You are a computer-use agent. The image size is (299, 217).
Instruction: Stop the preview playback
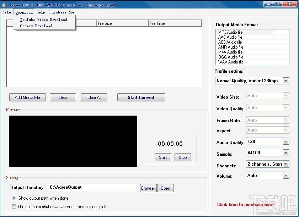point(183,157)
